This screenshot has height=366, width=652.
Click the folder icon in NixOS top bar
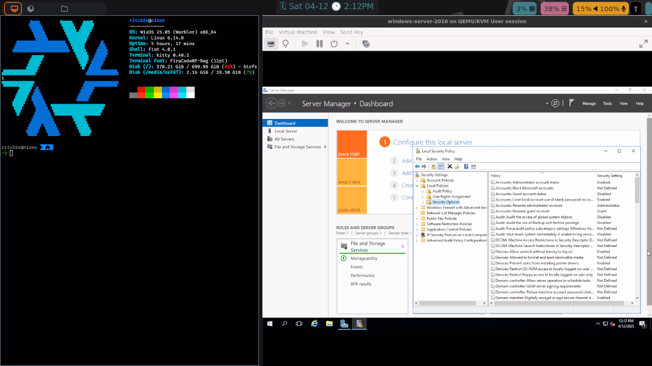point(64,9)
